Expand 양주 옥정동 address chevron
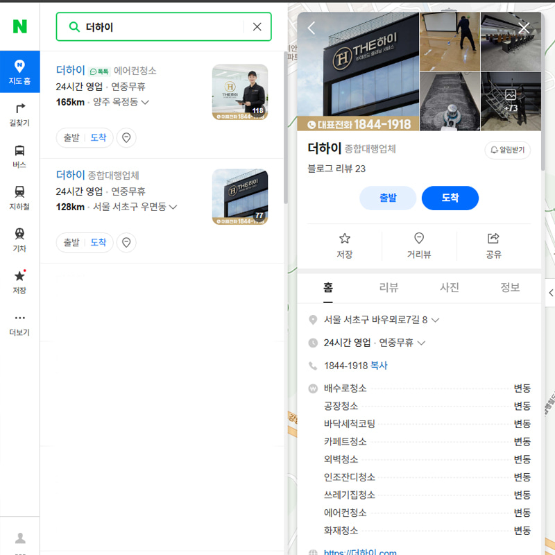Viewport: 555px width, 555px height. pos(145,102)
